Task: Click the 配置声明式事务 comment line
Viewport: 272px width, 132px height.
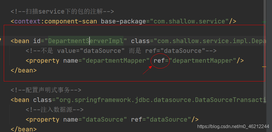Action: pos(46,90)
